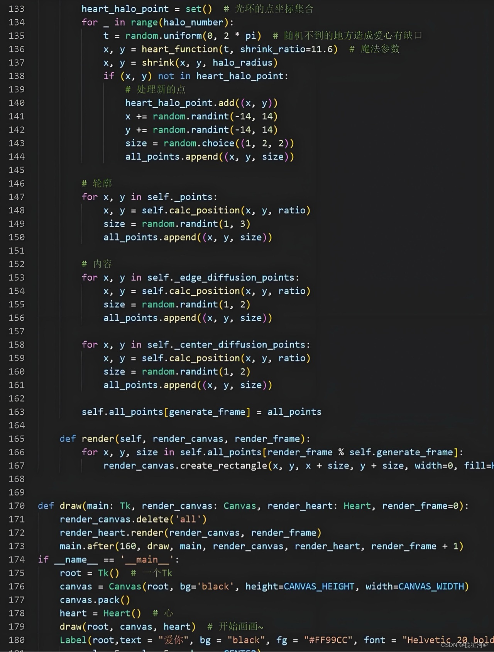Click the '# 魔法参数' comment on line 136
This screenshot has width=494, height=652.
click(374, 49)
